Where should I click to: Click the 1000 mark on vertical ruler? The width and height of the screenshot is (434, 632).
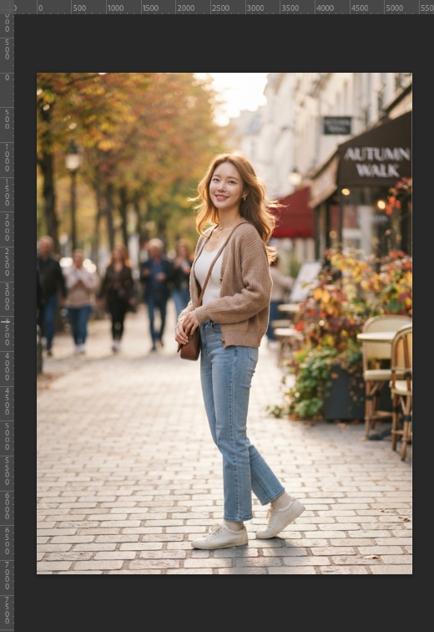tap(7, 158)
